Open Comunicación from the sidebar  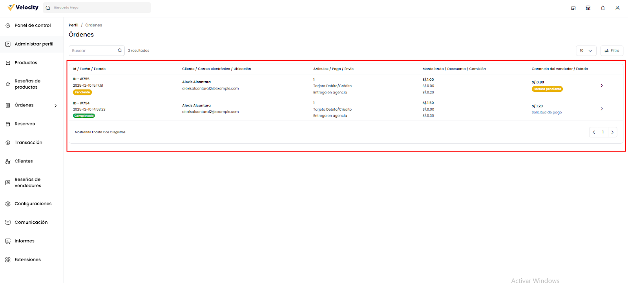click(31, 223)
